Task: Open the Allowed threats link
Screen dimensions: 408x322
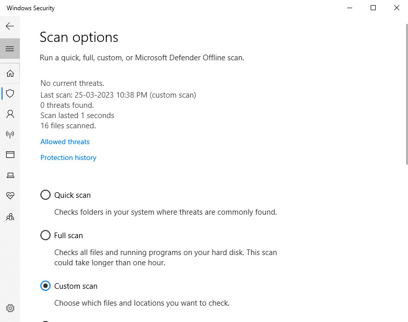Action: pos(65,142)
